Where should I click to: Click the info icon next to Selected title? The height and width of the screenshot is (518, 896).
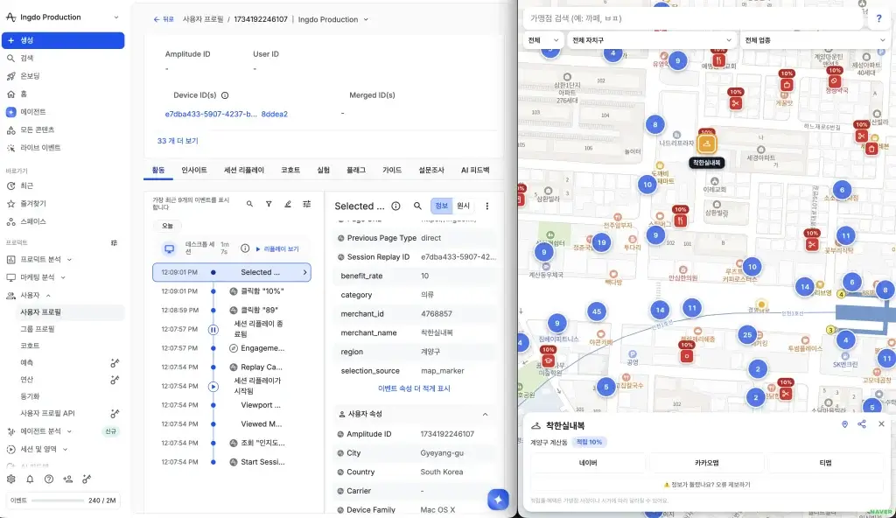(x=395, y=206)
